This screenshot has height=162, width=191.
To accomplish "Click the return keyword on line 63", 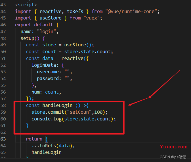I will [34, 139].
